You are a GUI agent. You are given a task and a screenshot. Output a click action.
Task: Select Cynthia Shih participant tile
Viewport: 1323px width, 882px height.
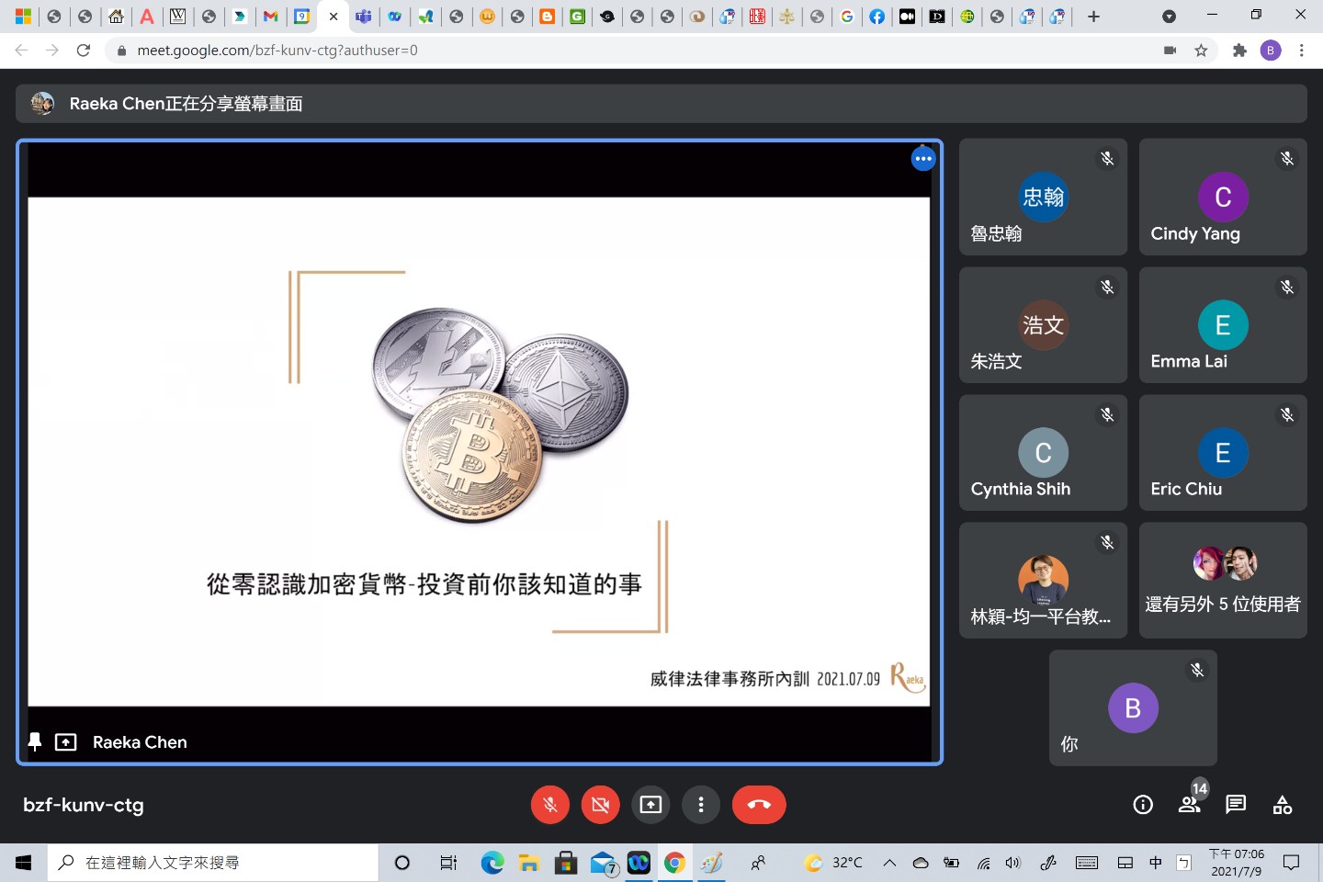1043,453
